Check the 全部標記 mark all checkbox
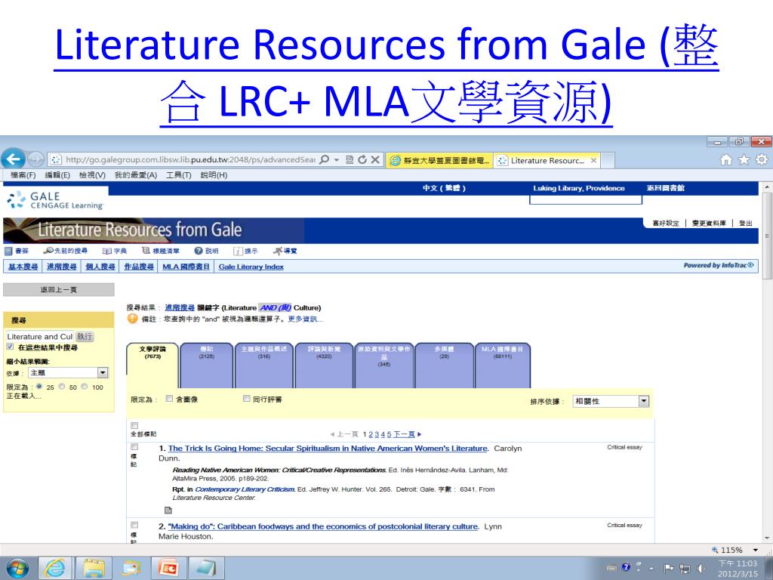773x580 pixels. tap(134, 425)
